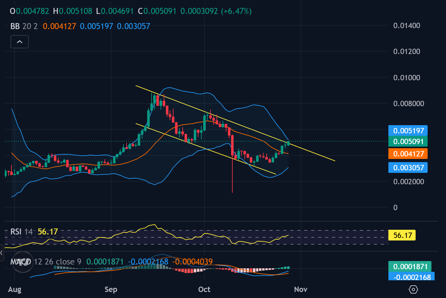Select the yellow 56.17 RSI axis tag
Screen dimensions: 446x298
click(x=402, y=235)
